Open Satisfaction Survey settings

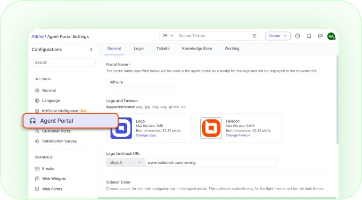tap(59, 141)
